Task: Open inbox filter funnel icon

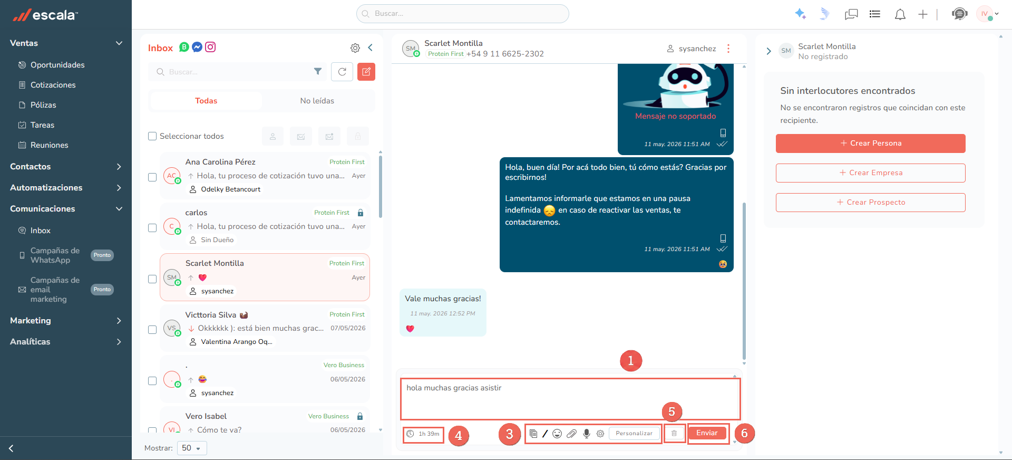Action: pyautogui.click(x=318, y=72)
